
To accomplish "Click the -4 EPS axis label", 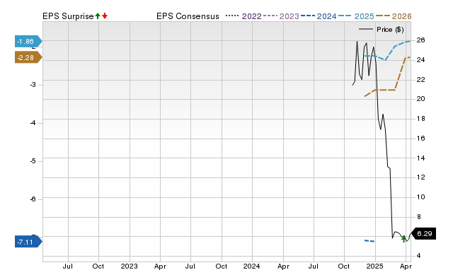I will pyautogui.click(x=33, y=123).
